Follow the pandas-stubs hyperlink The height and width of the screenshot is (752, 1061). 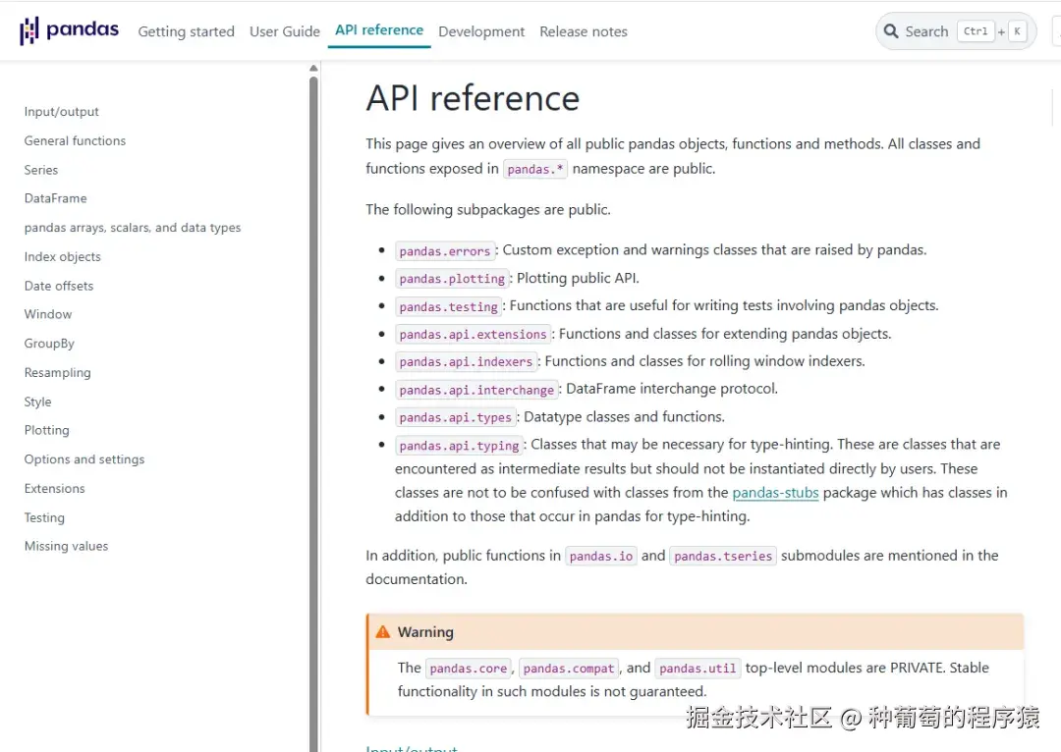pyautogui.click(x=775, y=492)
